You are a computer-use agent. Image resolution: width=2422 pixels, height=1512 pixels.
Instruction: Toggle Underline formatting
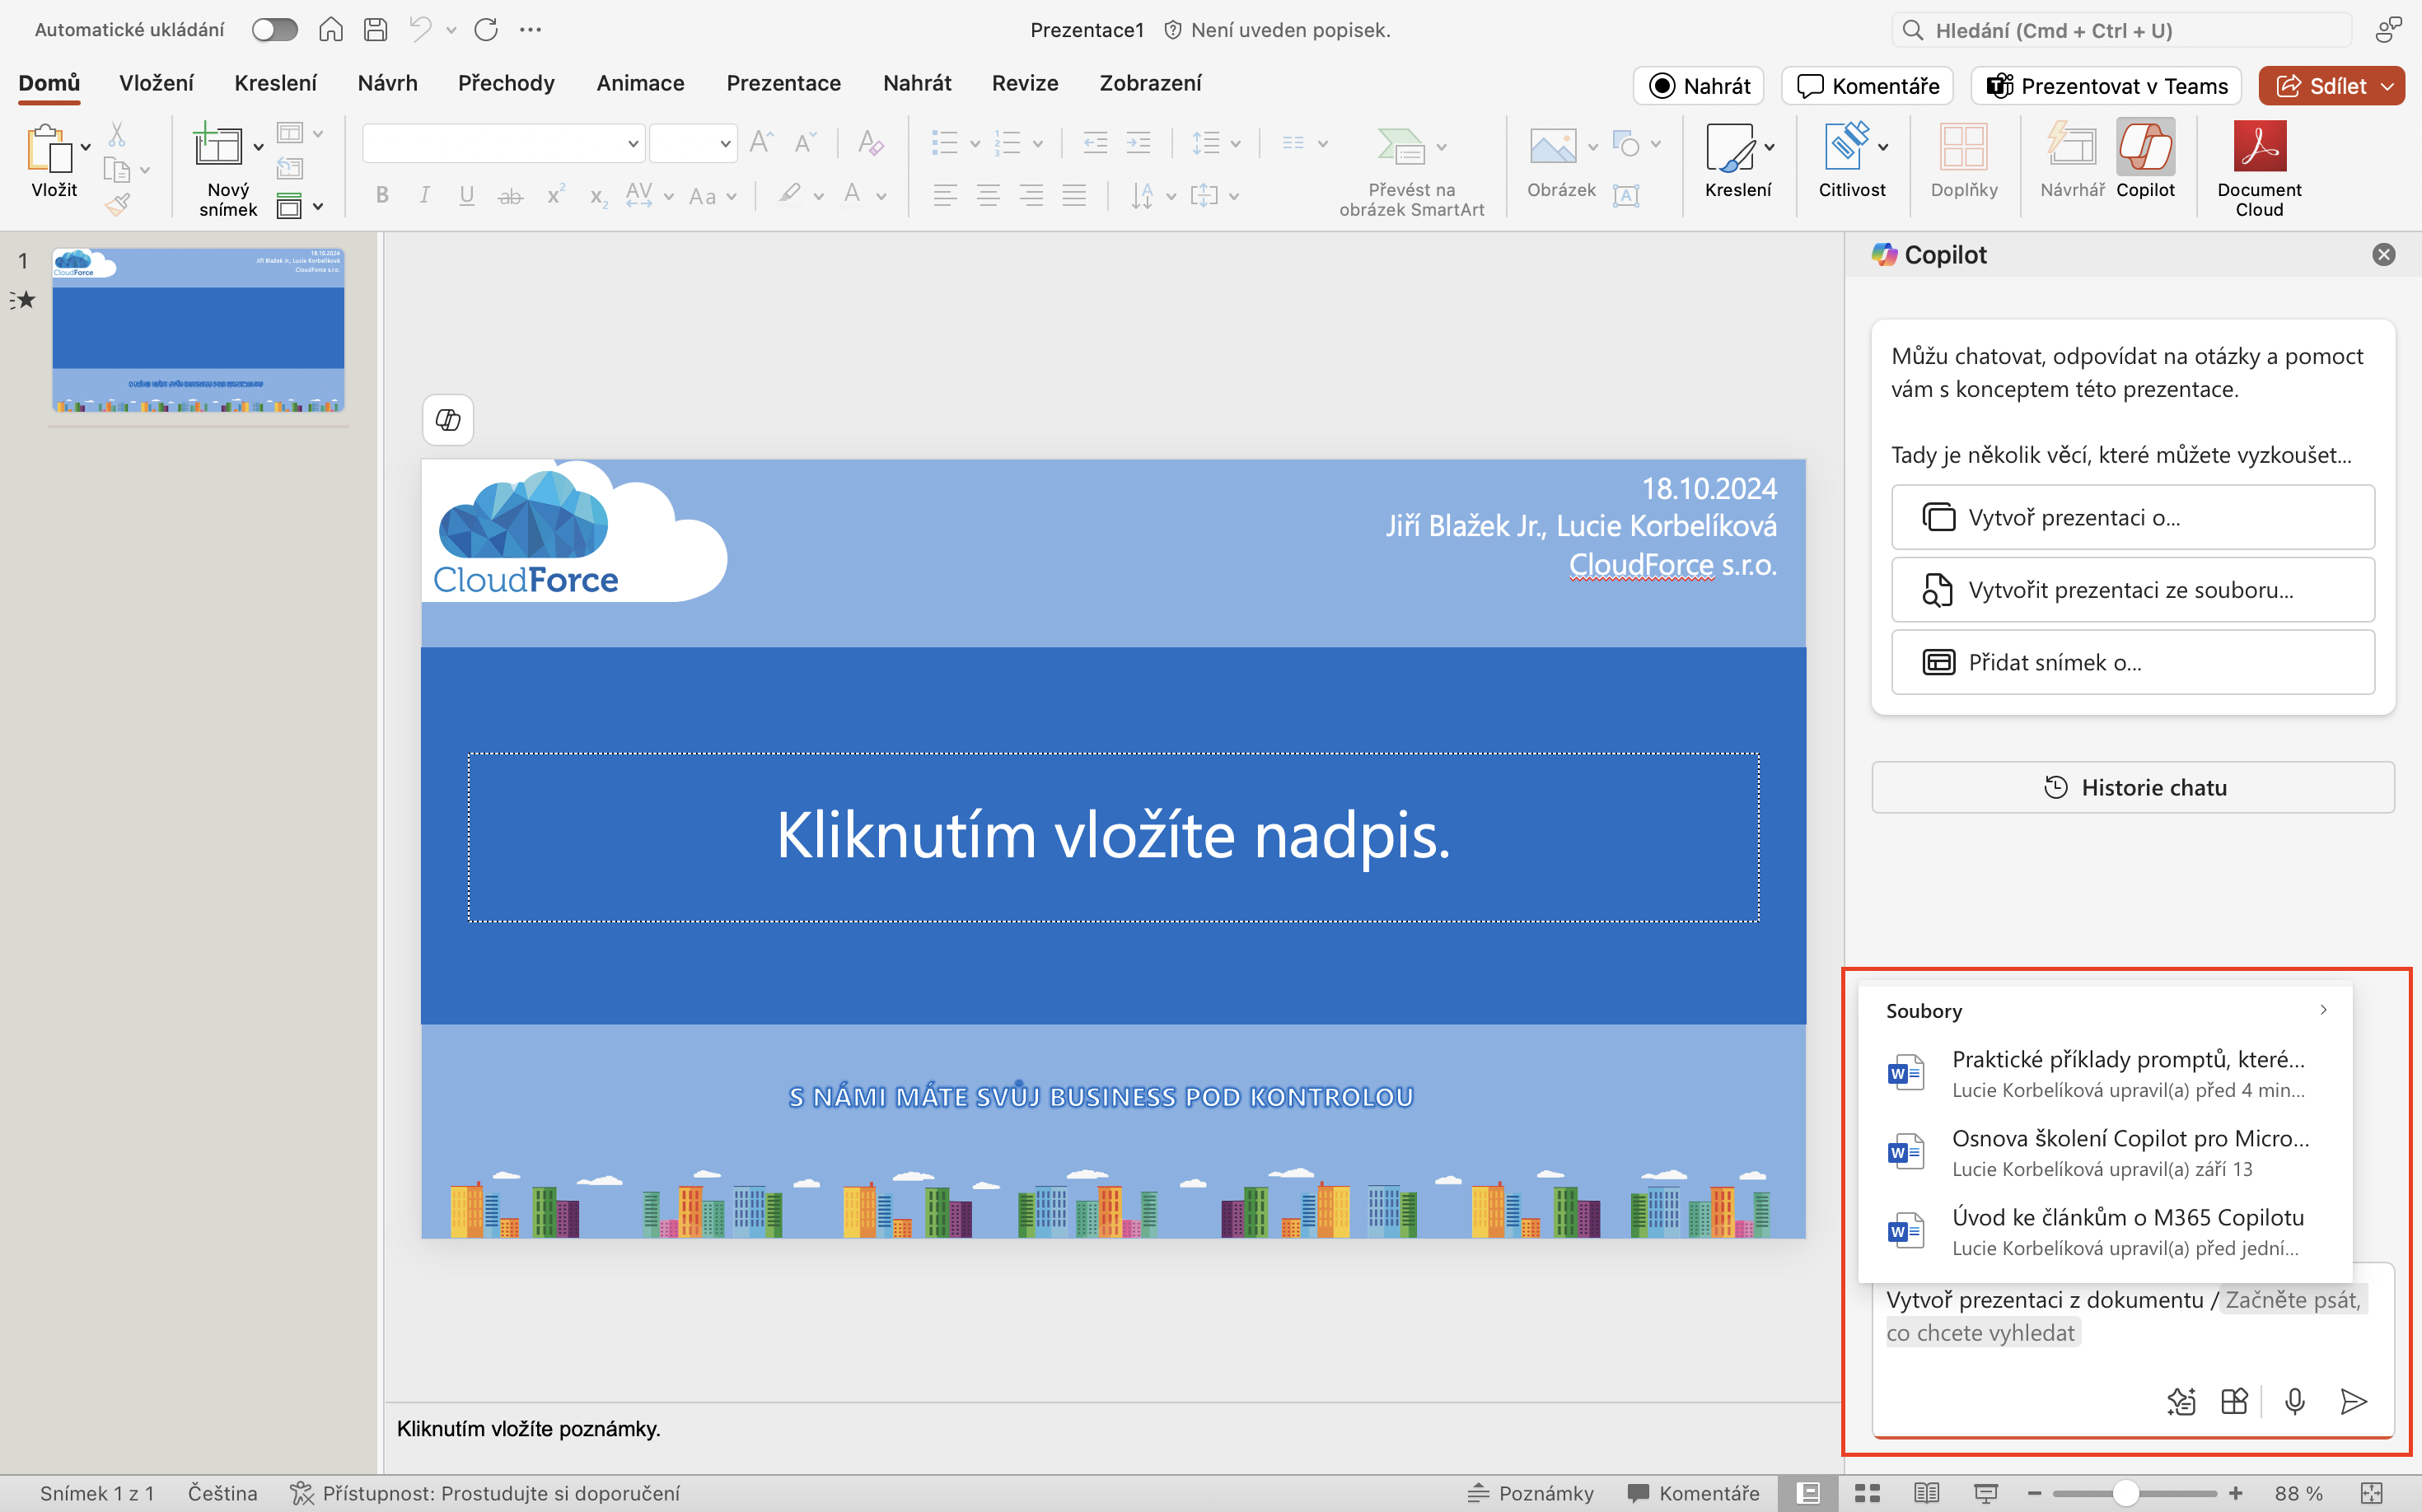point(466,195)
